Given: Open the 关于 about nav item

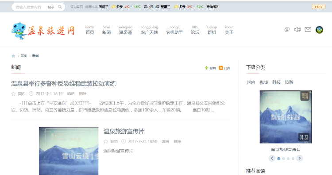Looking at the screenshot, I should 229,30.
